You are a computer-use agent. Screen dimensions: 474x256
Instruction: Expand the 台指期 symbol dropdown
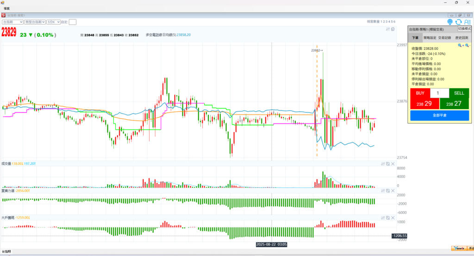pos(12,22)
